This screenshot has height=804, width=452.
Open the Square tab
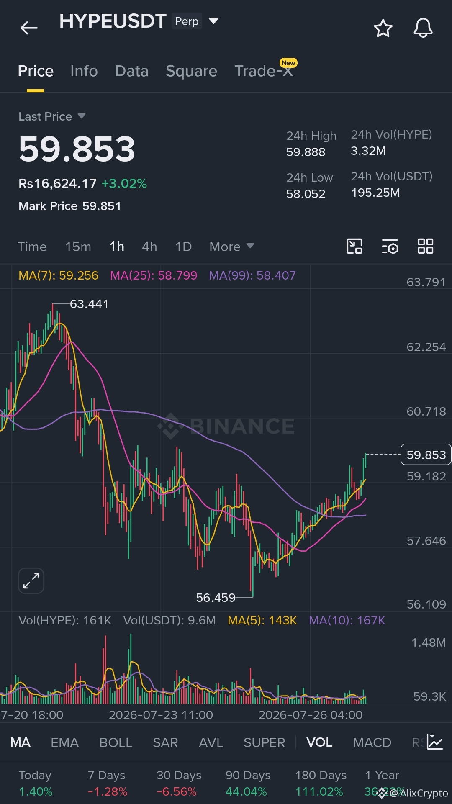(191, 71)
